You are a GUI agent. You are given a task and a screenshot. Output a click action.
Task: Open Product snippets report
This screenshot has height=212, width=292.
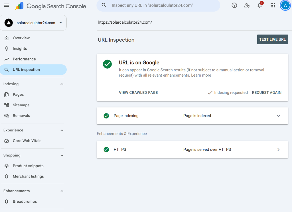pyautogui.click(x=28, y=166)
